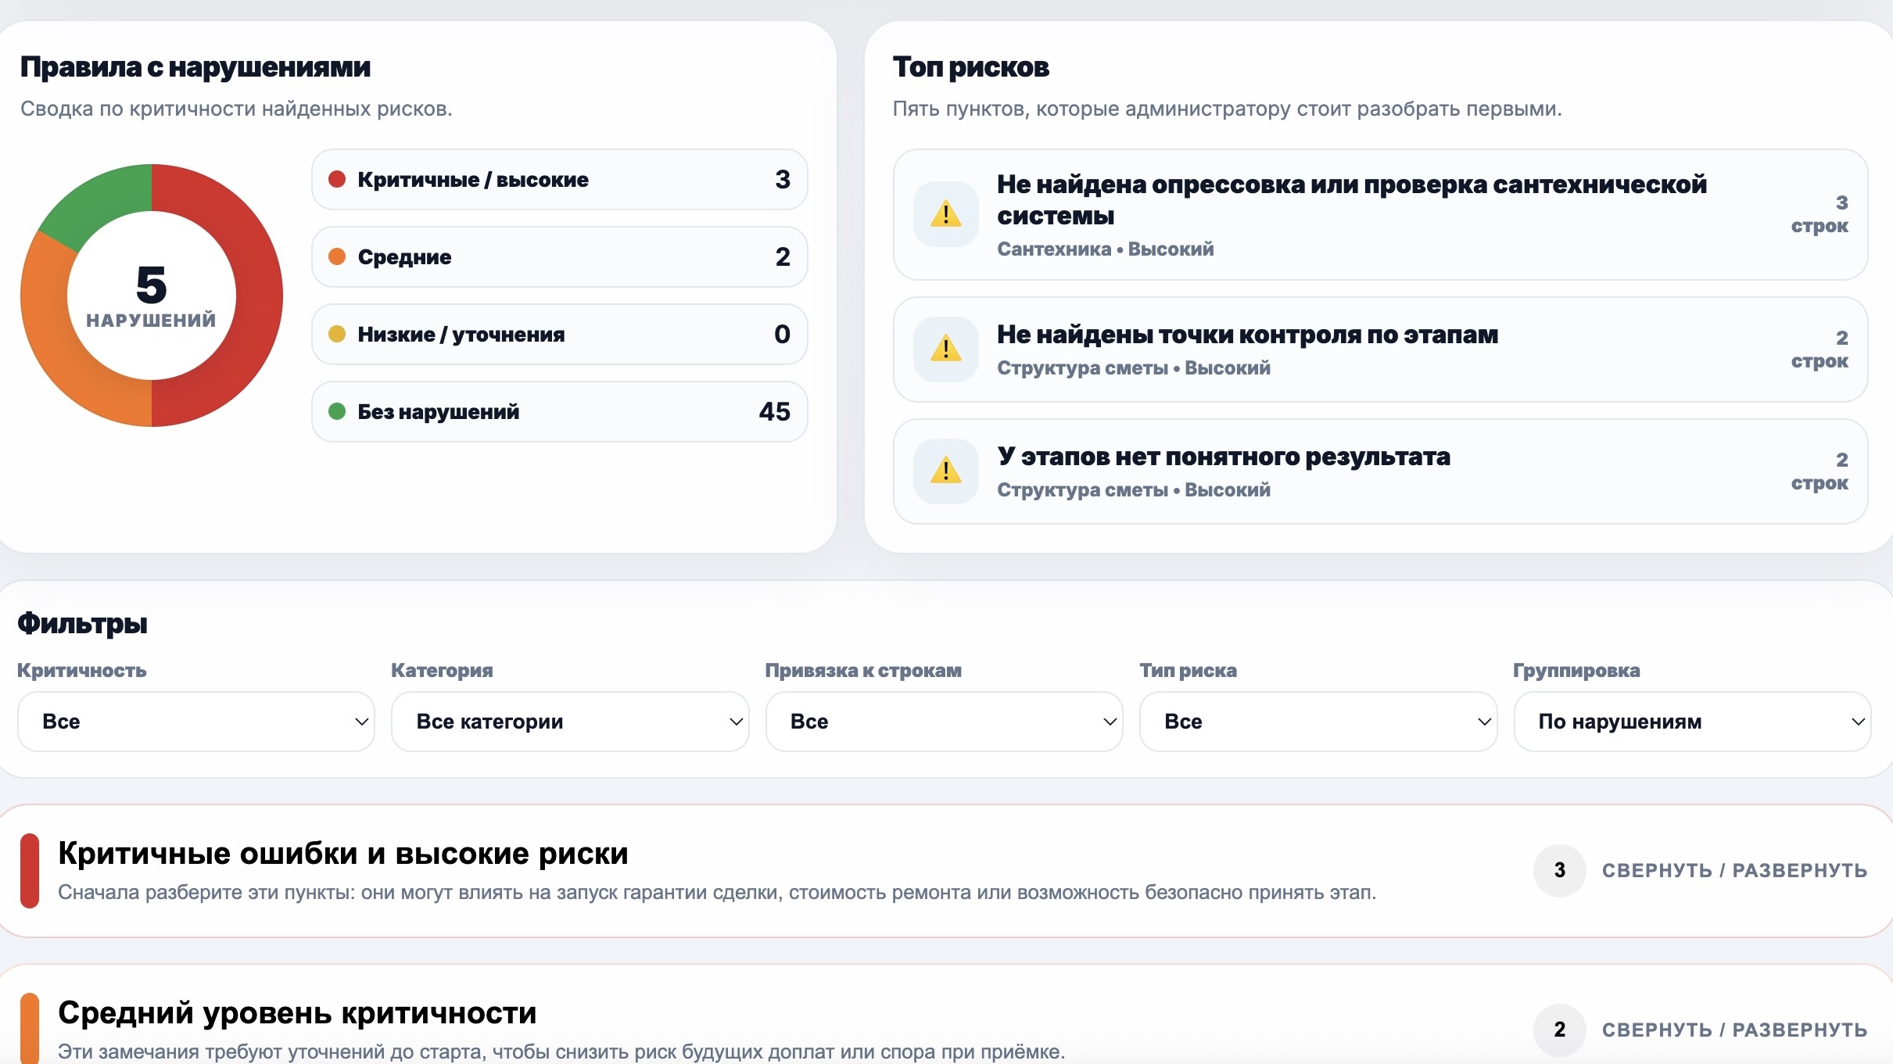The height and width of the screenshot is (1064, 1893).
Task: Select the Без нарушений legend row
Action: pos(560,411)
